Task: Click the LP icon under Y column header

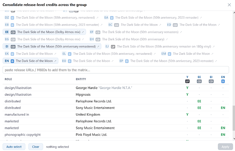Action: click(187, 81)
